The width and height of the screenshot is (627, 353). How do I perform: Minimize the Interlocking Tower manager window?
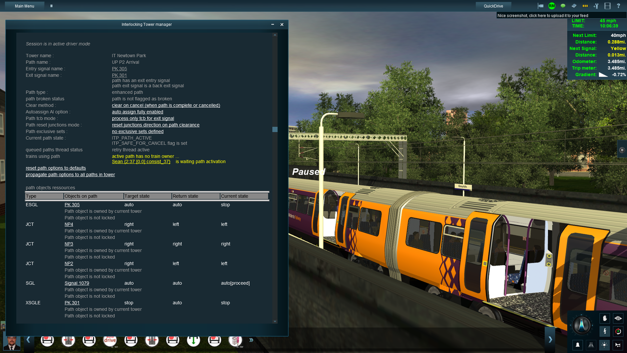coord(273,25)
